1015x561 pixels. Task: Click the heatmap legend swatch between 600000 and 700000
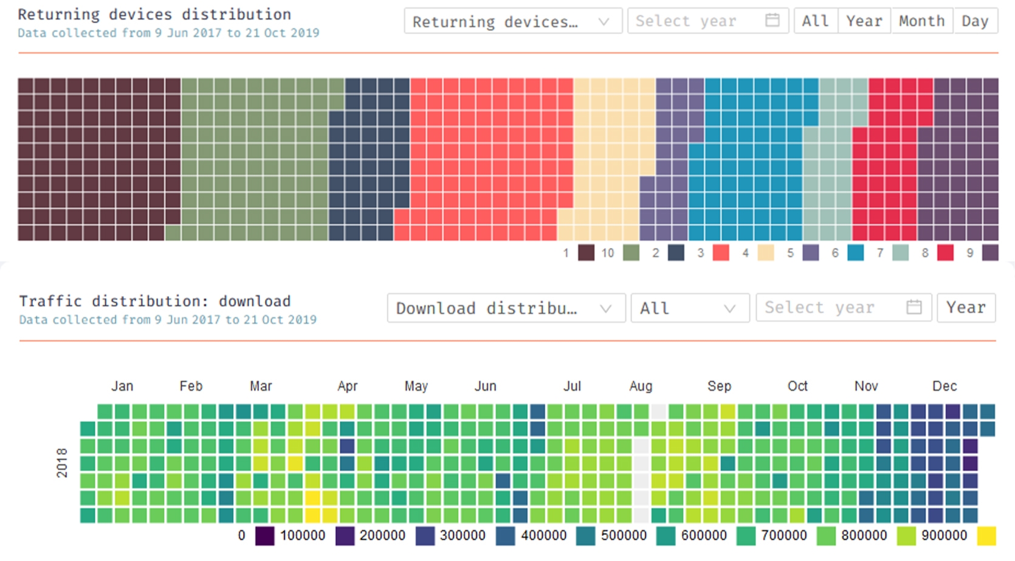point(746,536)
